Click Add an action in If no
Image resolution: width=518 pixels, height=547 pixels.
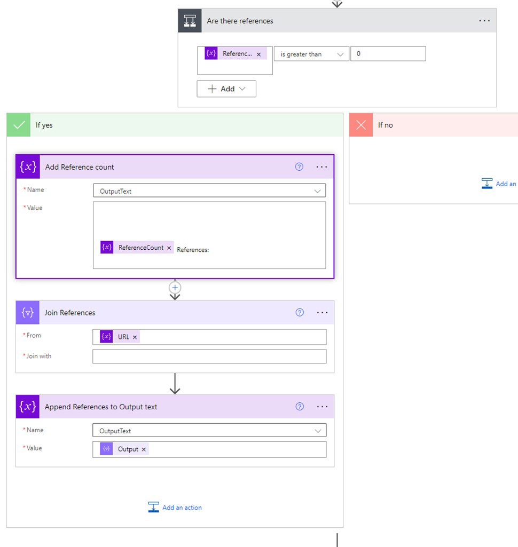(499, 184)
